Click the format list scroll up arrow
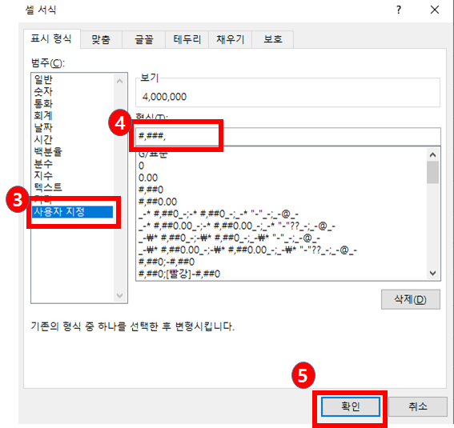 click(433, 155)
